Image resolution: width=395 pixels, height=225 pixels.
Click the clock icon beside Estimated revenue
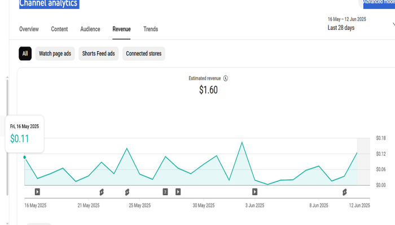pyautogui.click(x=226, y=78)
